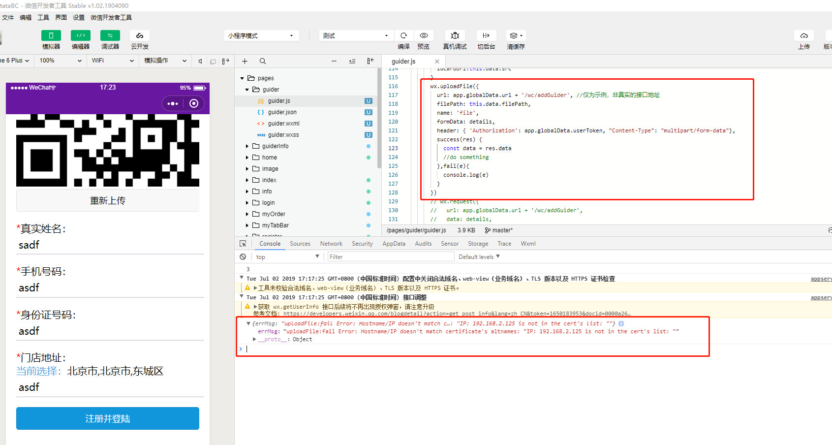Open the 文件 menu
The height and width of the screenshot is (445, 832).
click(x=8, y=17)
